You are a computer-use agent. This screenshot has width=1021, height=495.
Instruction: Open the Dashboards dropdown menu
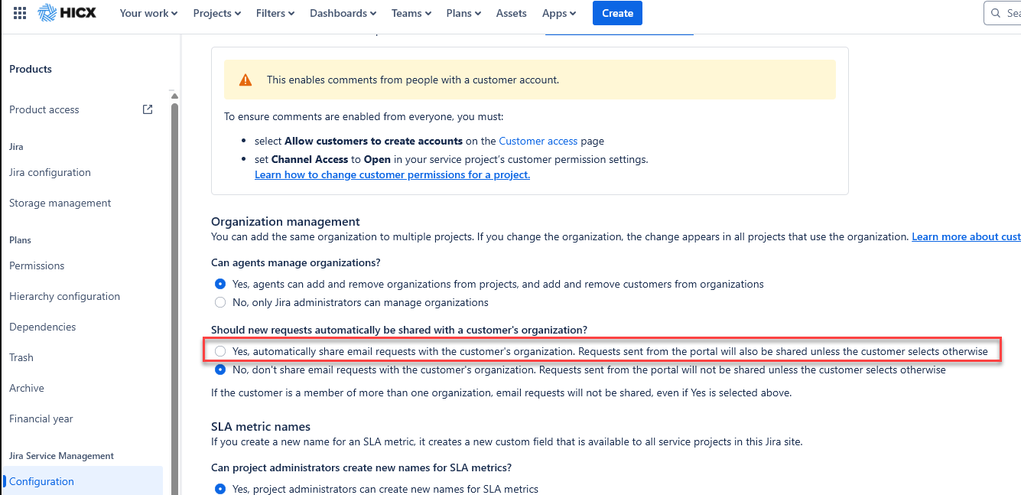tap(343, 13)
